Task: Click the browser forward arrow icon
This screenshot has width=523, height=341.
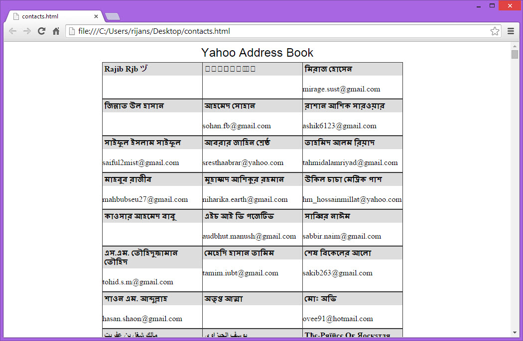Action: pyautogui.click(x=27, y=31)
